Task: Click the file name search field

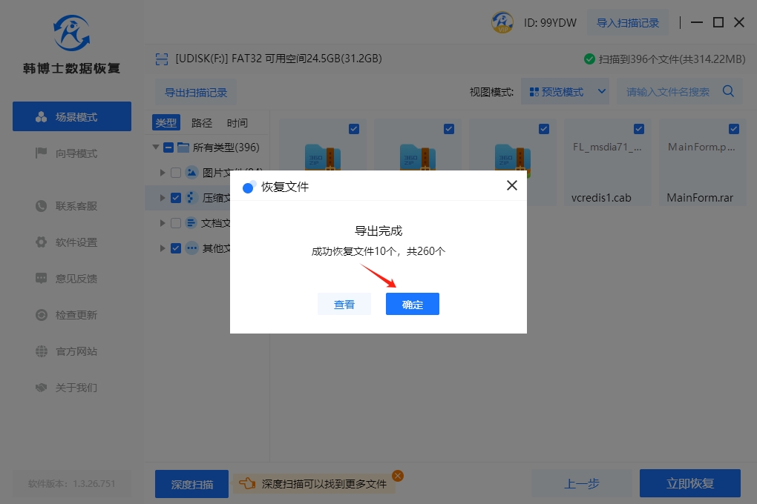Action: pos(667,92)
